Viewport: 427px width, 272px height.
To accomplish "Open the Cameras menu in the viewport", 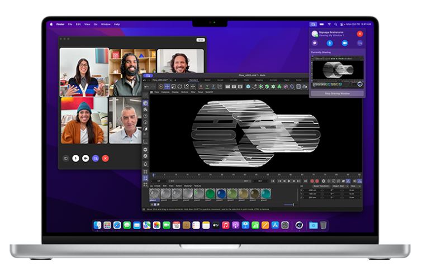I will (x=164, y=92).
